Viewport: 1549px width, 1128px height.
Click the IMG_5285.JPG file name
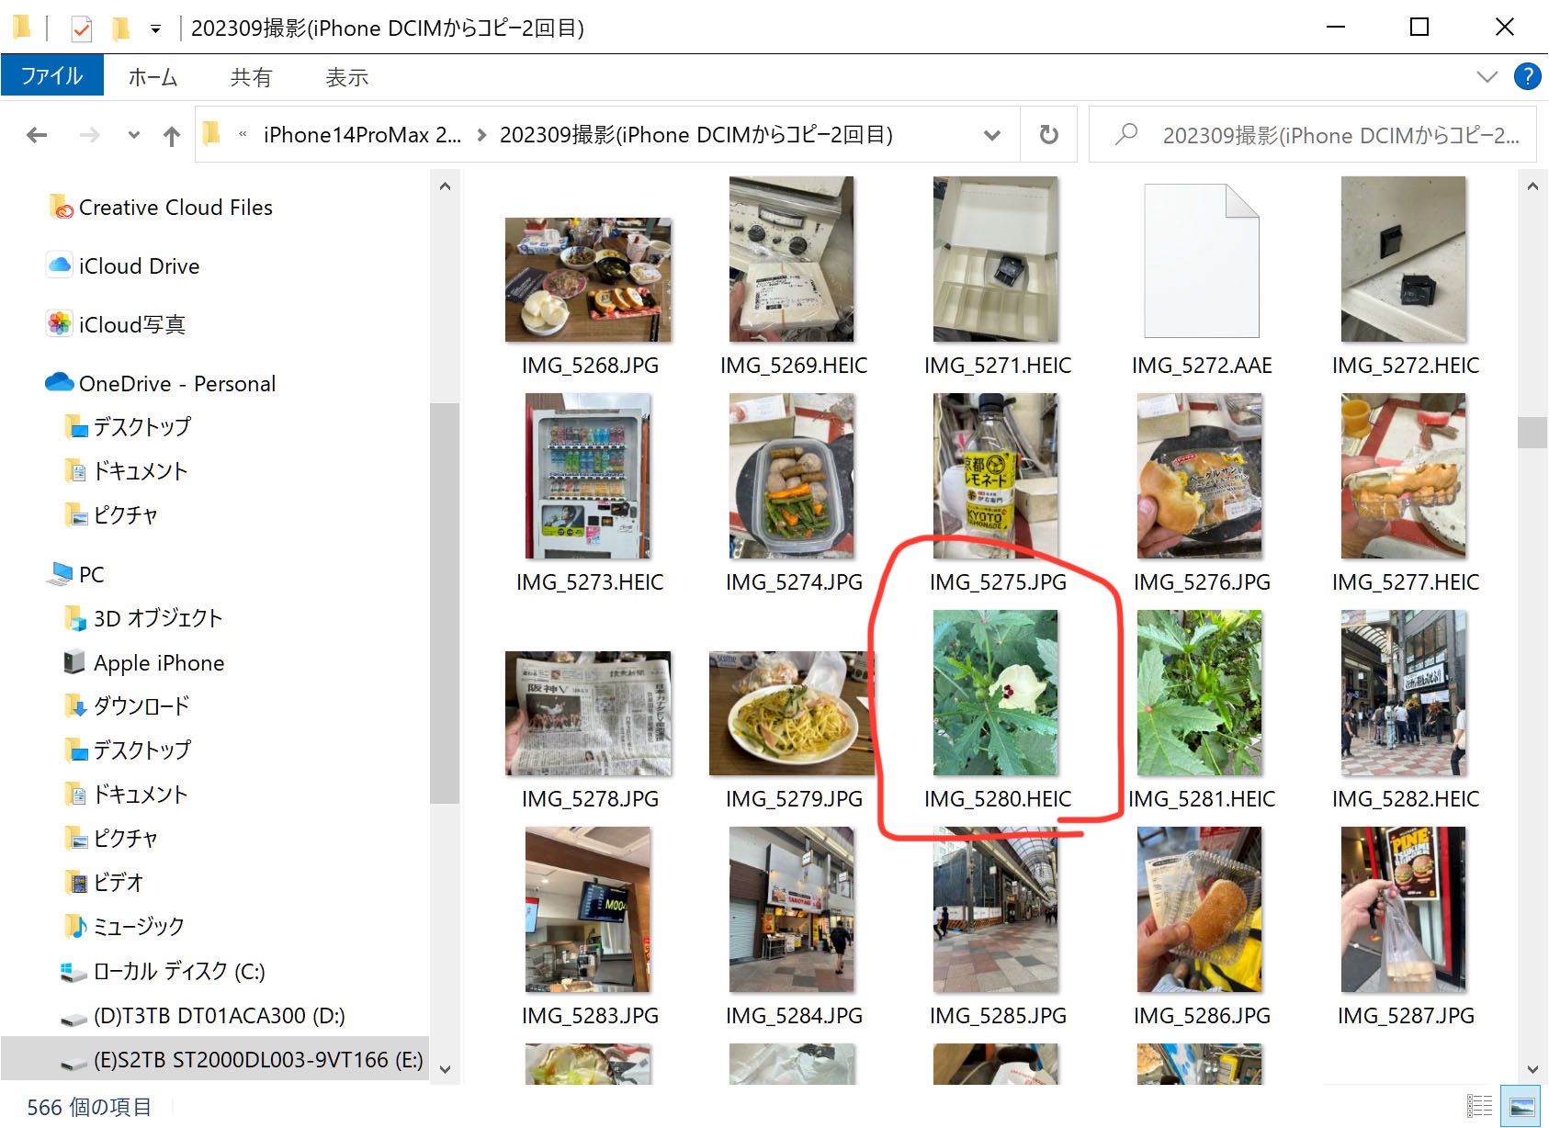point(998,1016)
